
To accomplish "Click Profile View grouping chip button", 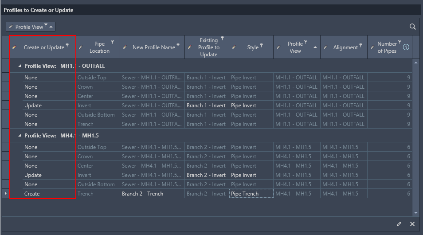I will click(31, 27).
